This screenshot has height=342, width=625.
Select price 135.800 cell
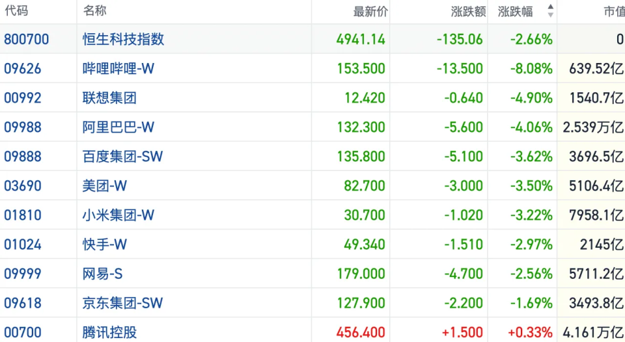[x=361, y=157]
